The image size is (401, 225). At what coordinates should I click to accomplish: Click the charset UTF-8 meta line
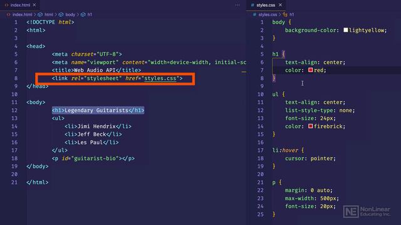tap(87, 54)
